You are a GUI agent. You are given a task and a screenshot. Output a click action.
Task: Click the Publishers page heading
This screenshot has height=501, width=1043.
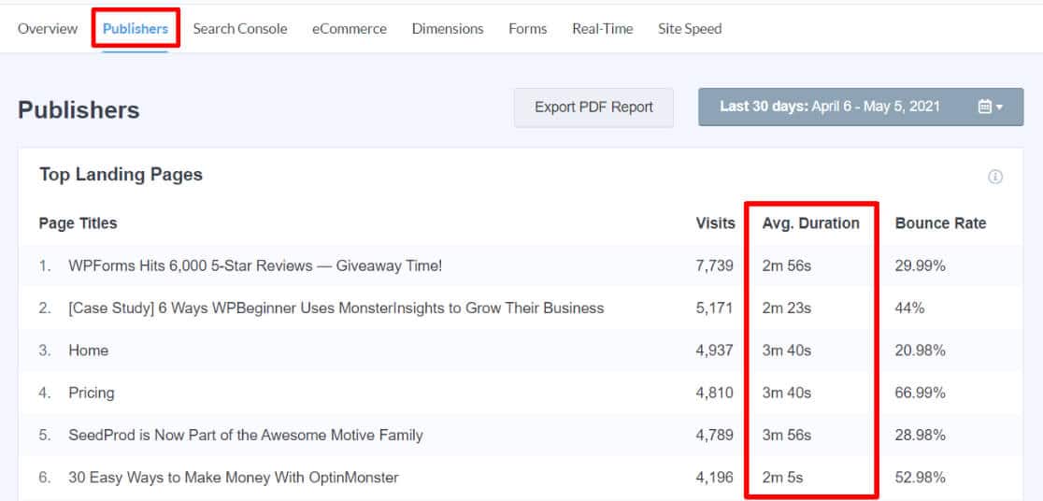point(79,110)
